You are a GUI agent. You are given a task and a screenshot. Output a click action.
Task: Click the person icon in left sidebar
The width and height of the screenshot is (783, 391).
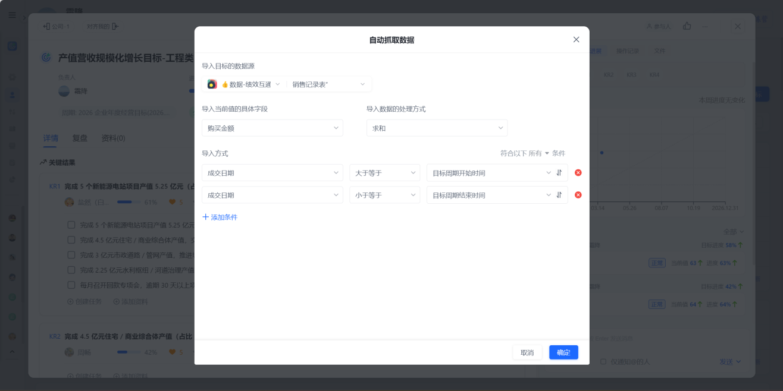coord(12,94)
